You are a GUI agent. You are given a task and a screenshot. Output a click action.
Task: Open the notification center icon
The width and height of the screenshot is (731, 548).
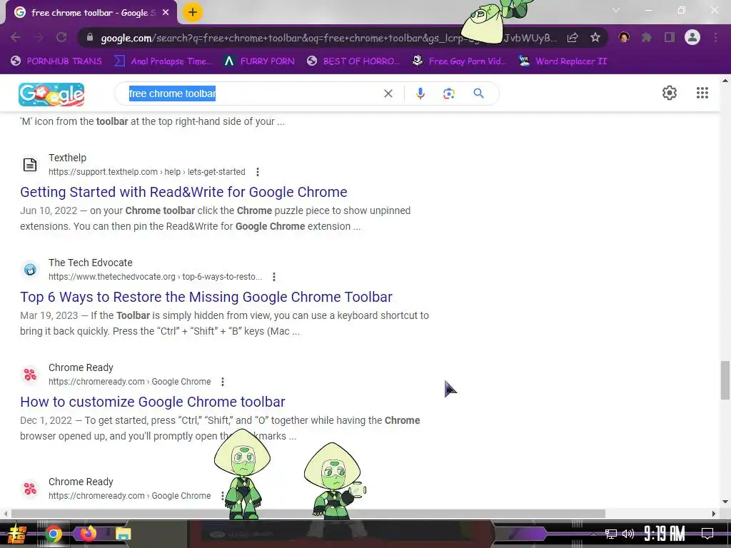coord(707,534)
